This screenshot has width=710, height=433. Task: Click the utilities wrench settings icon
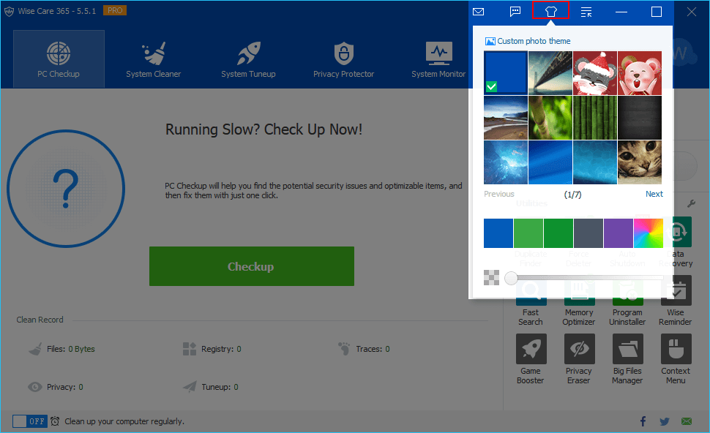(691, 203)
